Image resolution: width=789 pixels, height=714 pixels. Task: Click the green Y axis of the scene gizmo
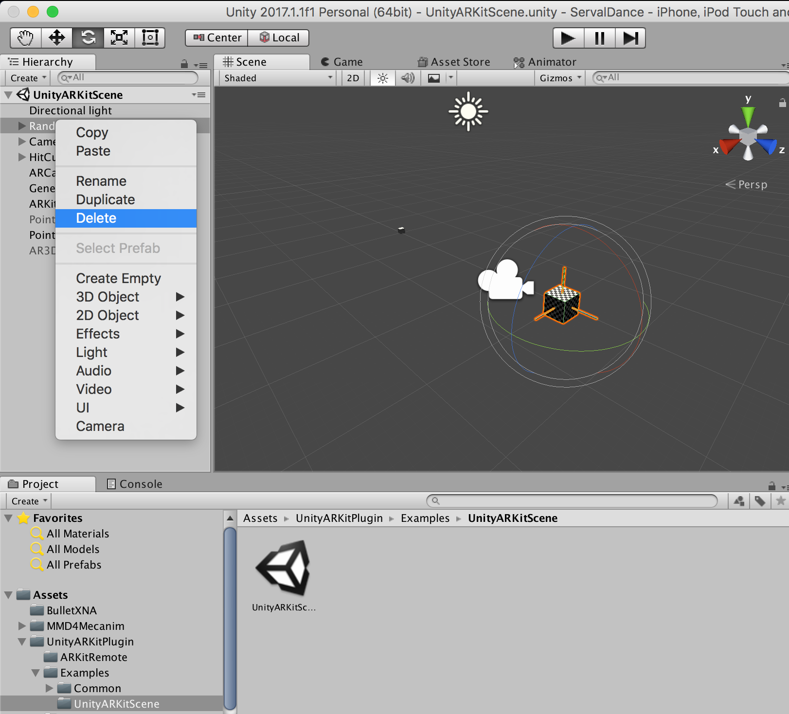coord(748,115)
